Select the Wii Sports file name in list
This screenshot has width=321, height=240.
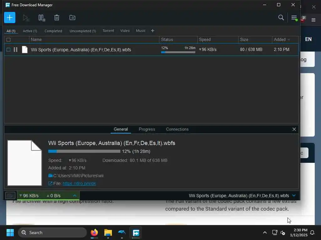(x=81, y=50)
